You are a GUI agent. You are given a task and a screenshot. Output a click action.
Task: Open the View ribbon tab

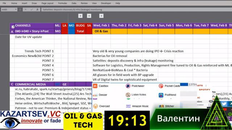click(x=94, y=3)
